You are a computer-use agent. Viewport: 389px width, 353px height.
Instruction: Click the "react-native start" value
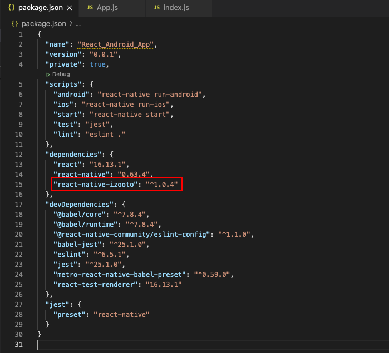click(x=130, y=115)
